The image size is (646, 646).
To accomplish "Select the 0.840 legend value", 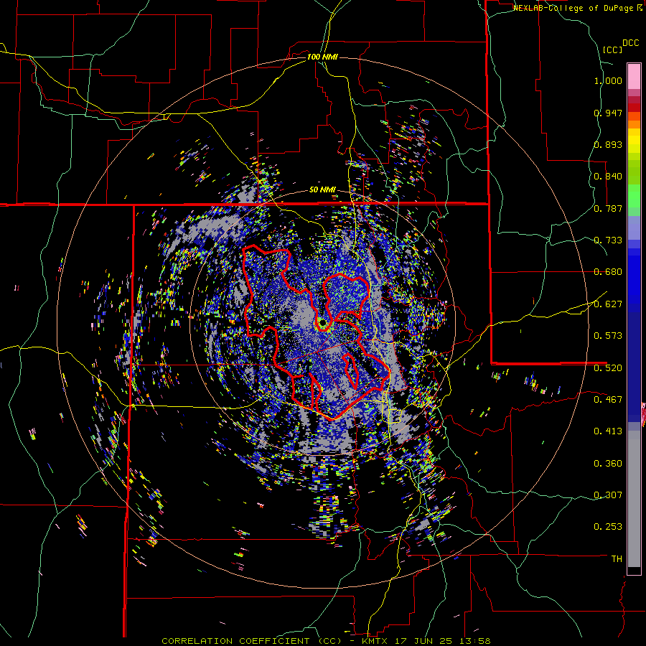I will coord(608,177).
